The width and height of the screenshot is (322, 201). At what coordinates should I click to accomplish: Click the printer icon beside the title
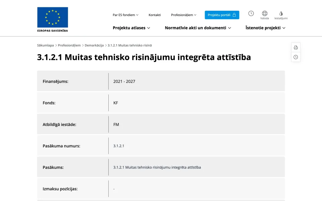coord(296,48)
